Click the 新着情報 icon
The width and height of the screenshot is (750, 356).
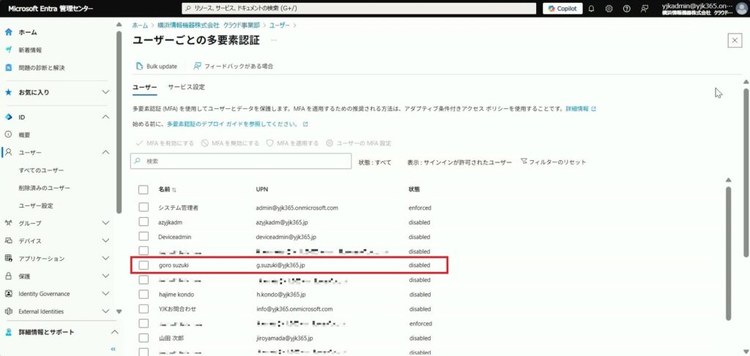(8, 50)
